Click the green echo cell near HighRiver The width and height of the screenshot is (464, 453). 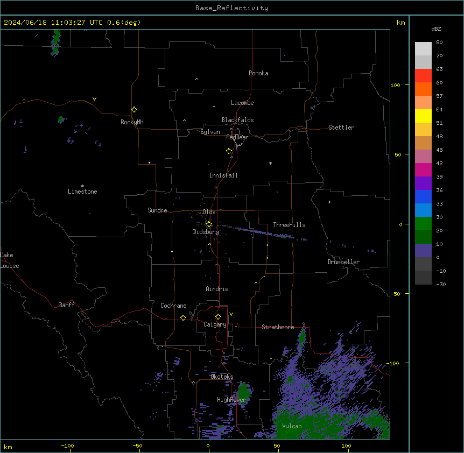244,392
